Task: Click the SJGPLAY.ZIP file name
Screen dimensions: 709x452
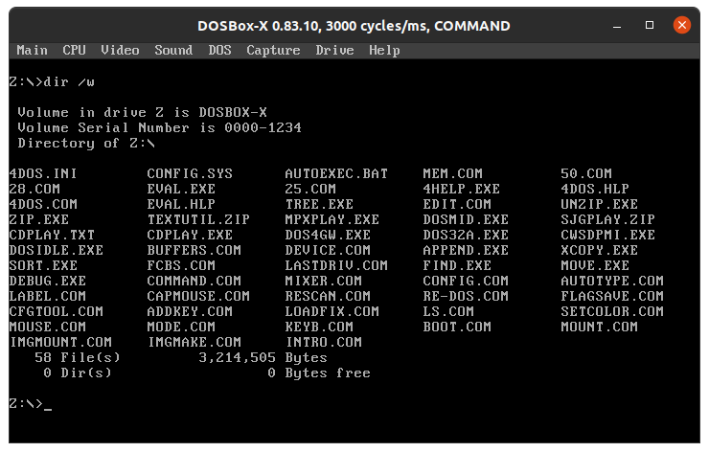Action: click(608, 219)
